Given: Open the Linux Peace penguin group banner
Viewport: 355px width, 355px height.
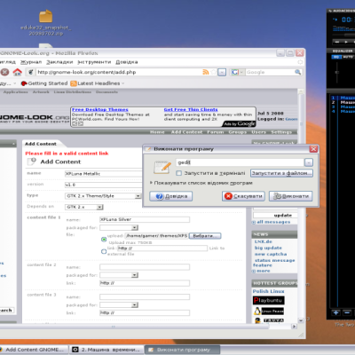Looking at the screenshot, I should [x=269, y=311].
